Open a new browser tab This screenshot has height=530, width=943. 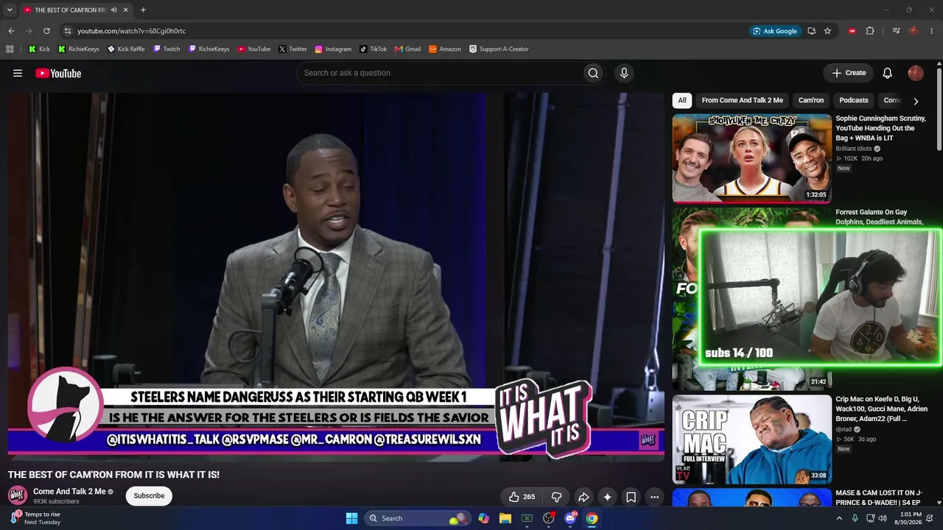[x=143, y=10]
